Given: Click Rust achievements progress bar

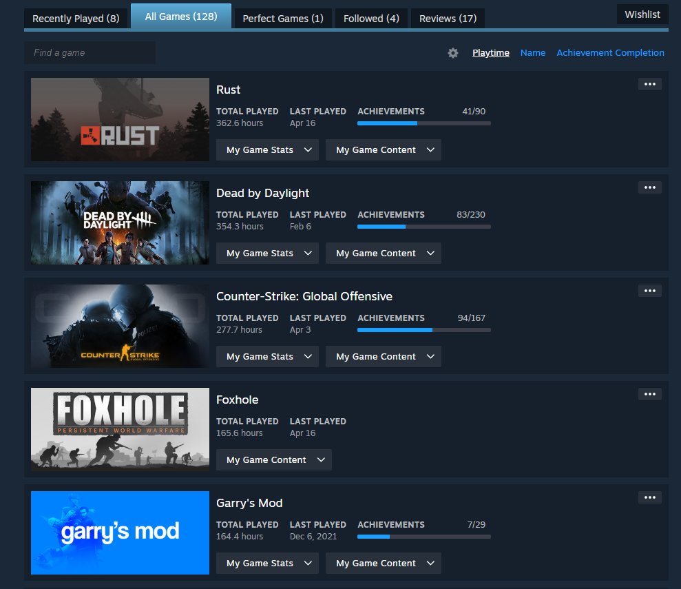Looking at the screenshot, I should click(x=424, y=123).
